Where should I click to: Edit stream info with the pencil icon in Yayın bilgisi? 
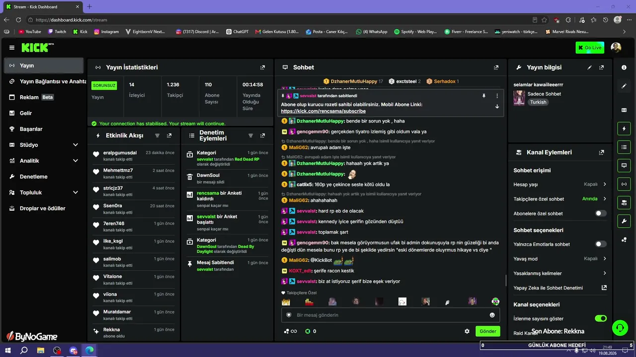(x=590, y=67)
